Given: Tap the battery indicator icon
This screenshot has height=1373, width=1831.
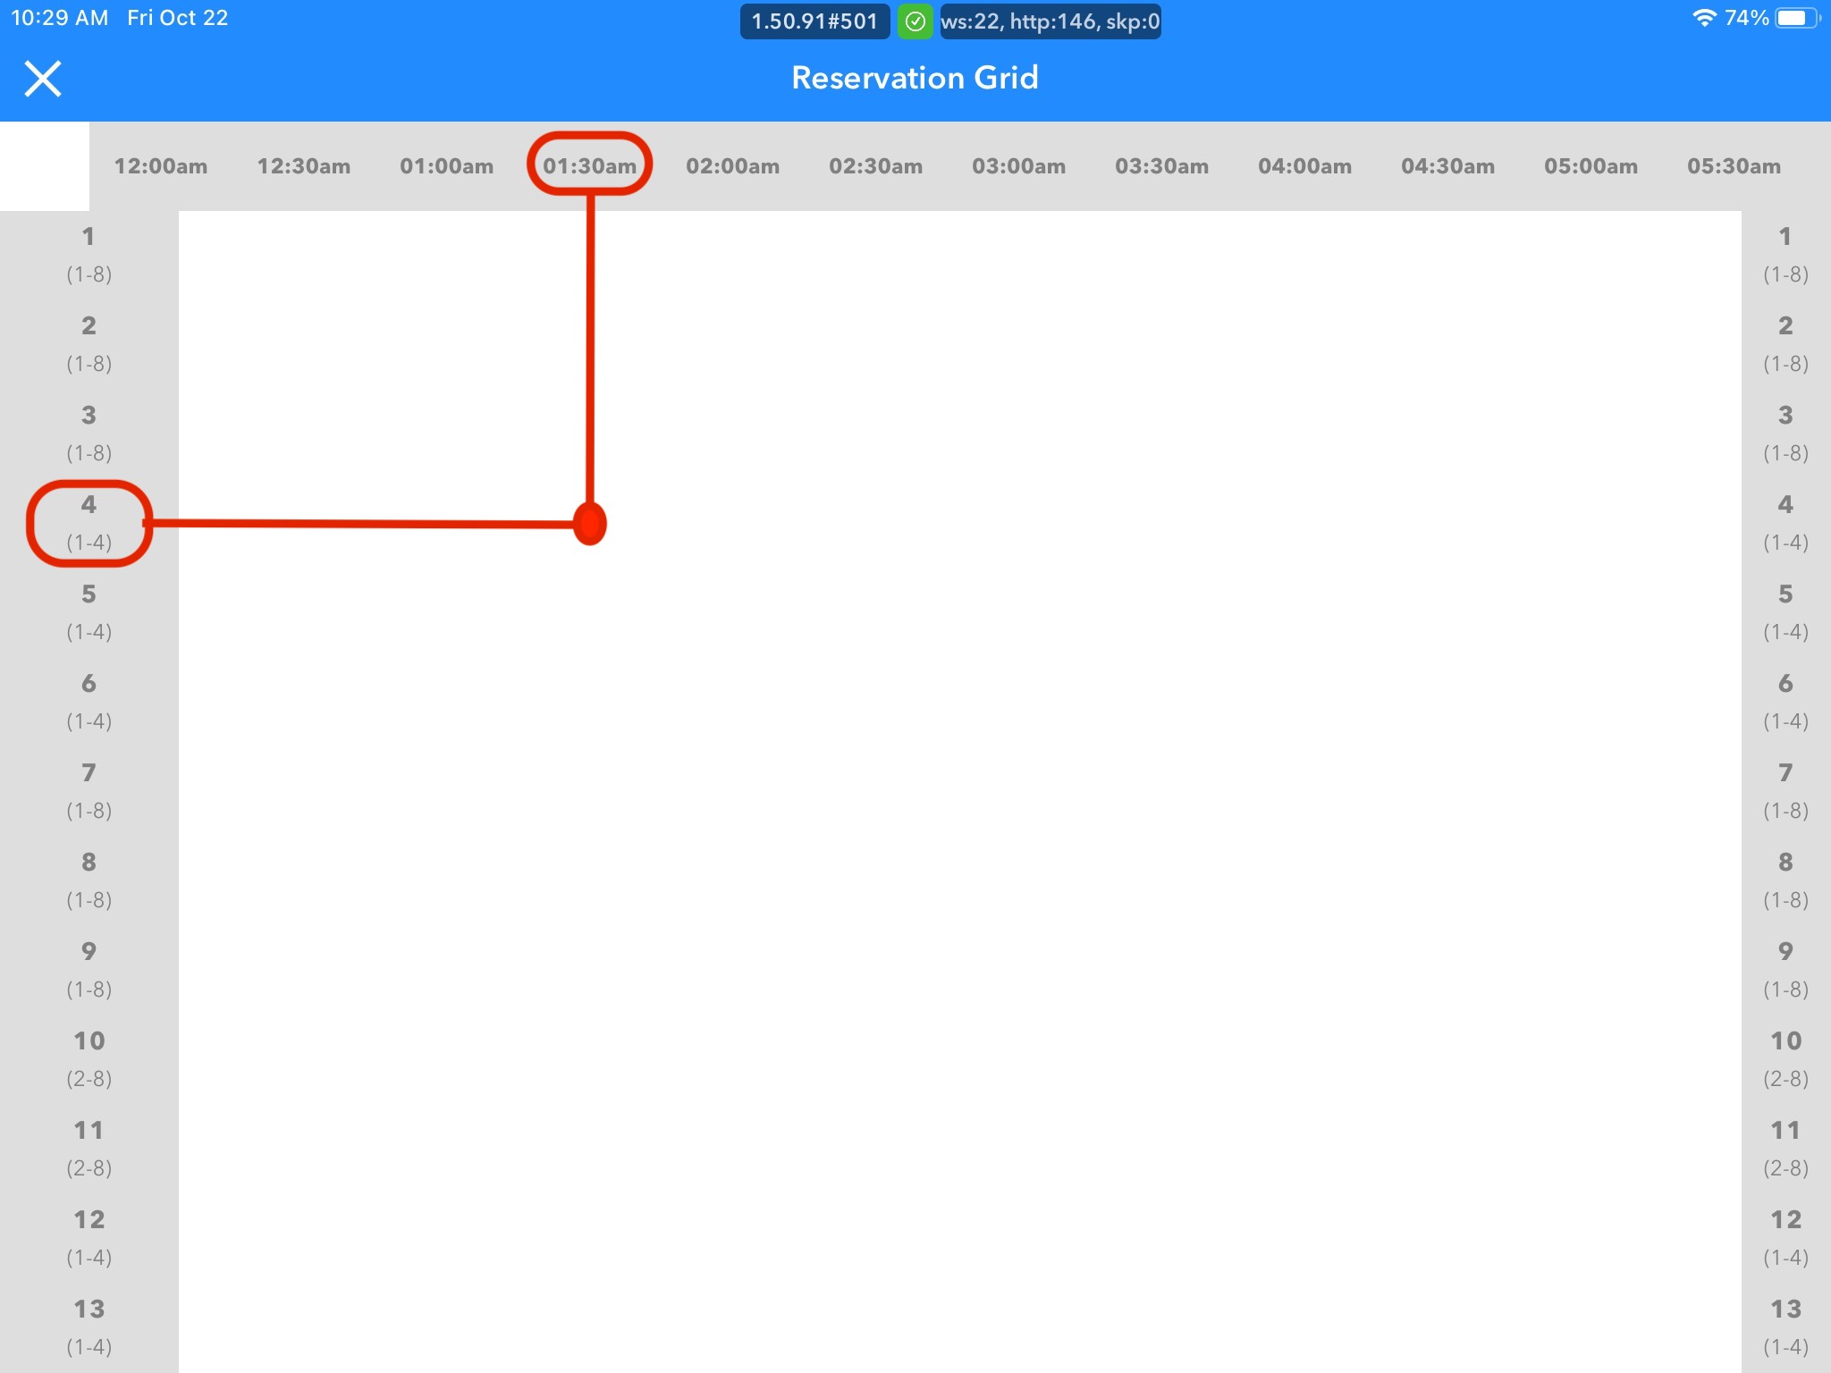Looking at the screenshot, I should pos(1795,18).
